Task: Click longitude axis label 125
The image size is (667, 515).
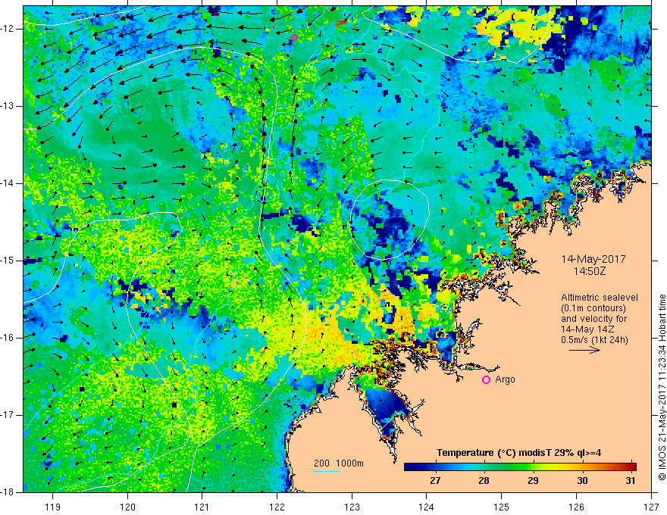Action: [502, 507]
